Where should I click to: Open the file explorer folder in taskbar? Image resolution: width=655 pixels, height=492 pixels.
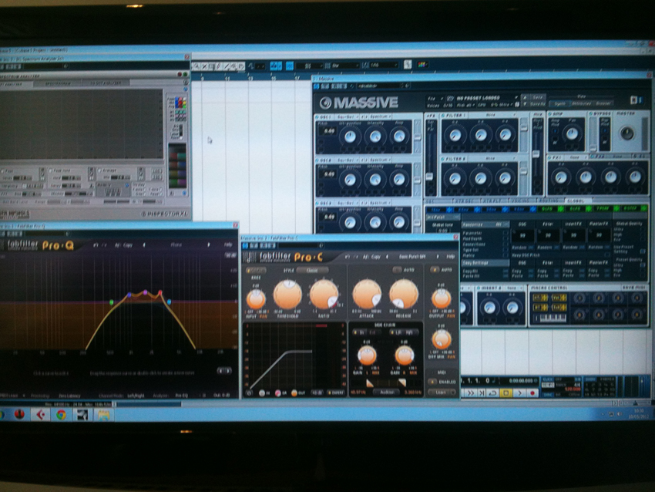click(x=103, y=414)
